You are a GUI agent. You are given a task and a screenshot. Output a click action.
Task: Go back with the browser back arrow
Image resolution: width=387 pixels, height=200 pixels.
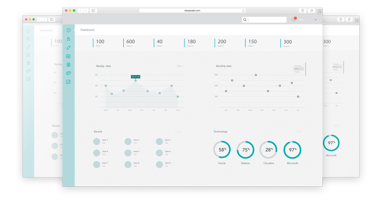[80, 10]
